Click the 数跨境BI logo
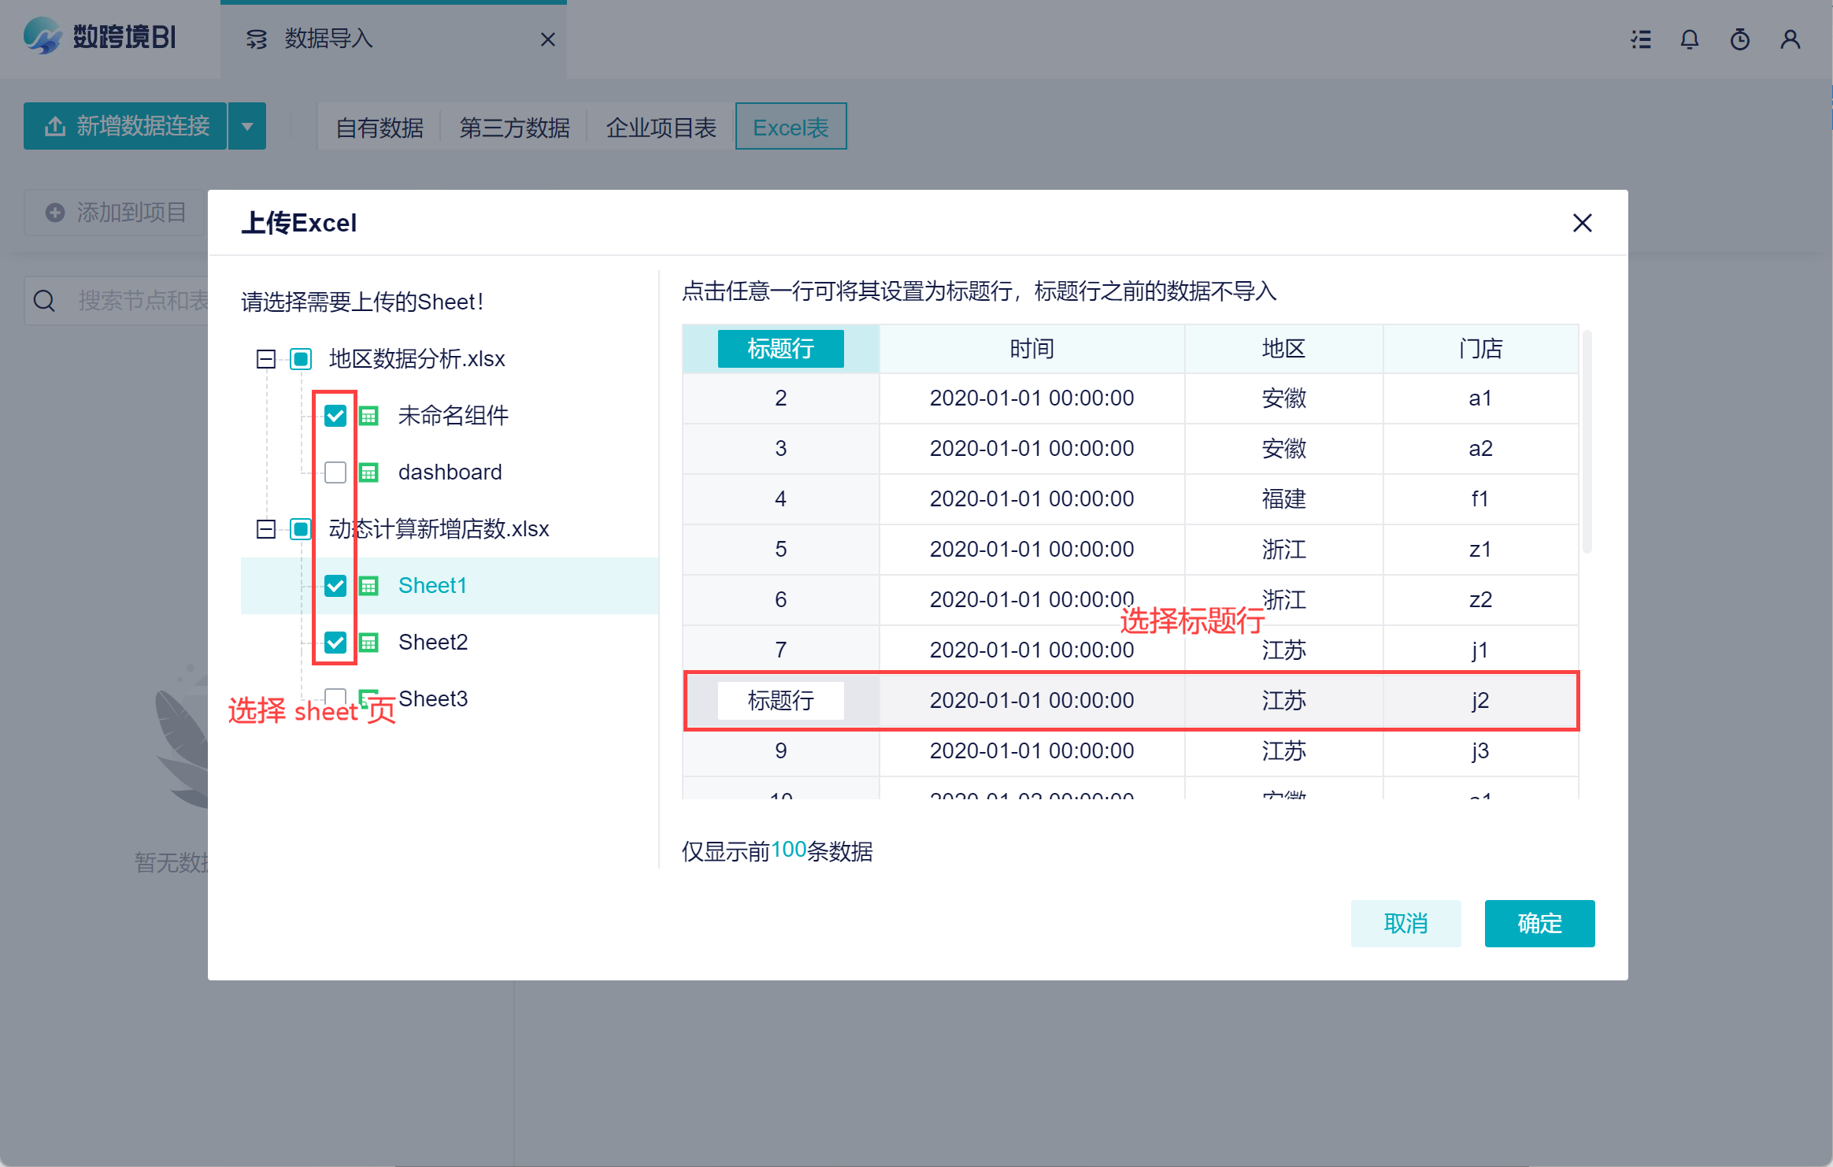 (100, 37)
